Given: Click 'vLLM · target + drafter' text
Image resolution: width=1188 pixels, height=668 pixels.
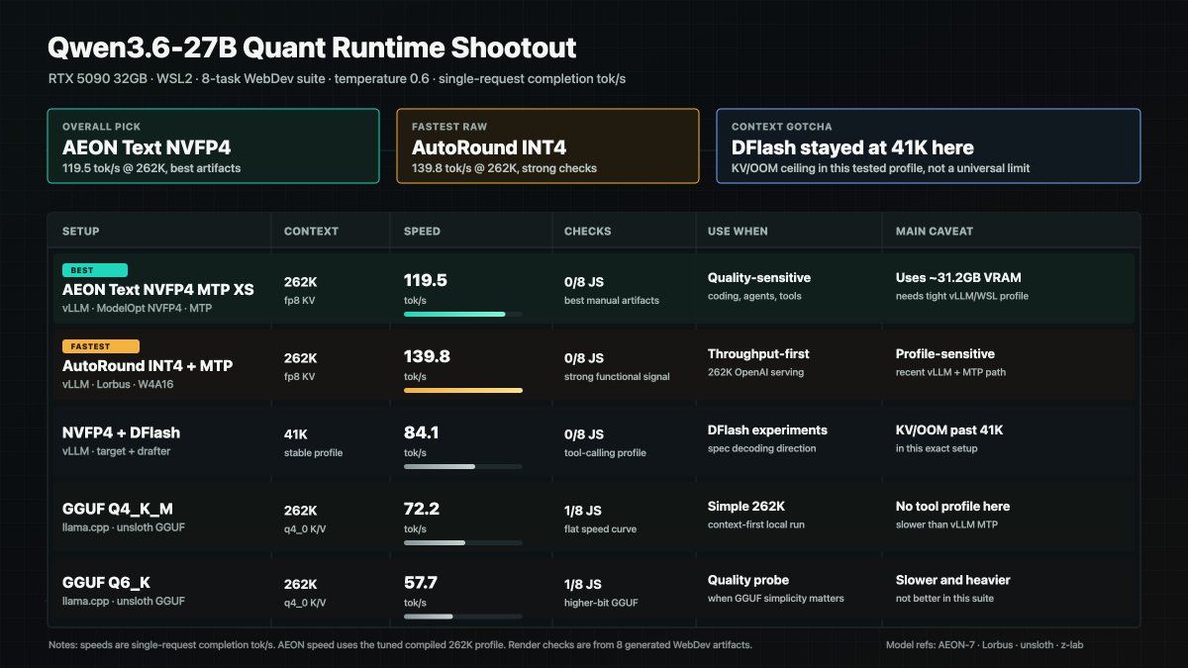Looking at the screenshot, I should click(118, 450).
